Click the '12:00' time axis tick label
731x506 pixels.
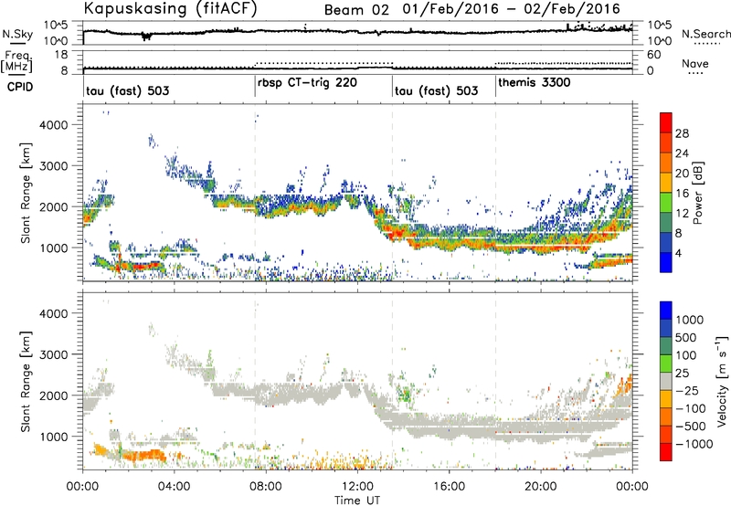click(357, 487)
